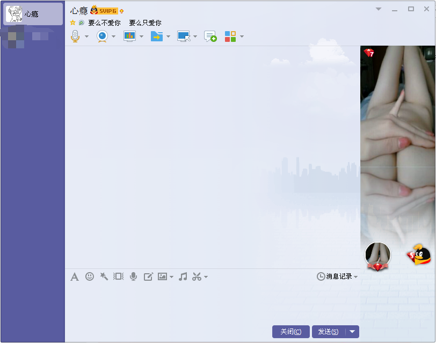
Task: Expand presentation options dropdown arrow
Action: [141, 37]
